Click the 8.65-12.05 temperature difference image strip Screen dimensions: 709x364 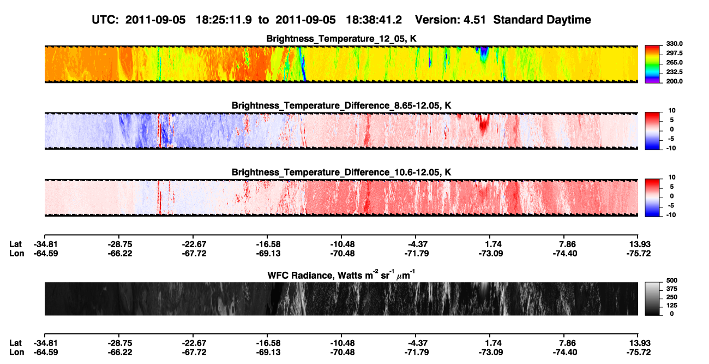[341, 130]
